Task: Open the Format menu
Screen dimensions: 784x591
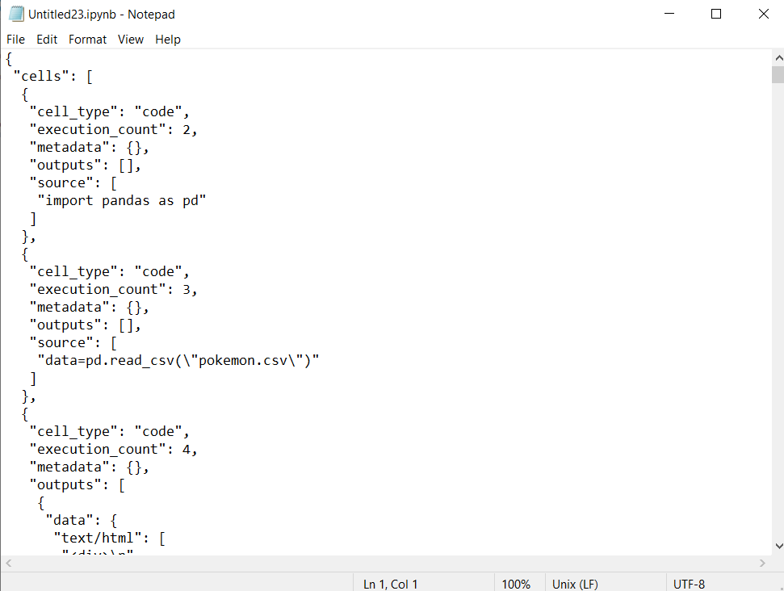Action: coord(87,39)
